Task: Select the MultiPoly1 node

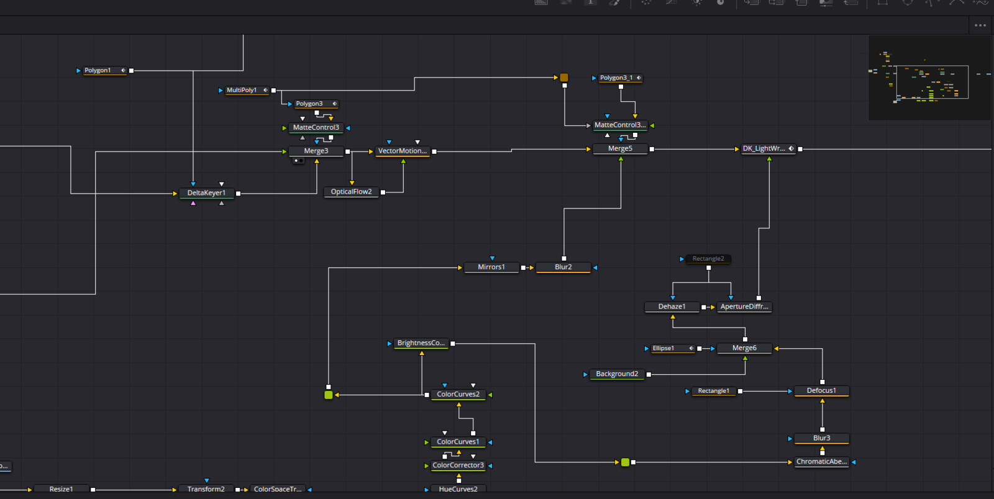Action: click(x=246, y=90)
